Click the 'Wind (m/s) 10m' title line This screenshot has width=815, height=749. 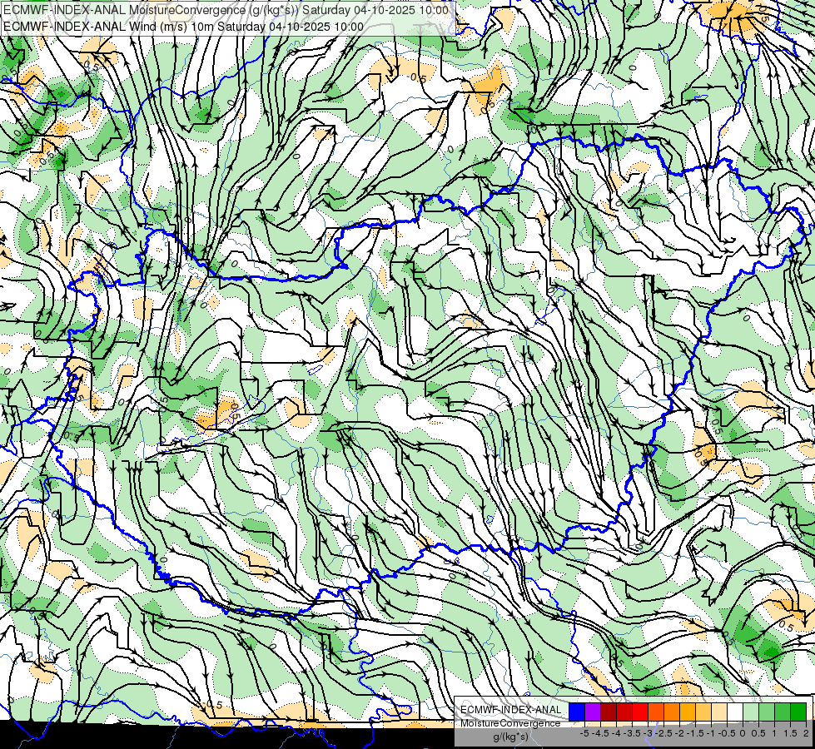click(183, 27)
